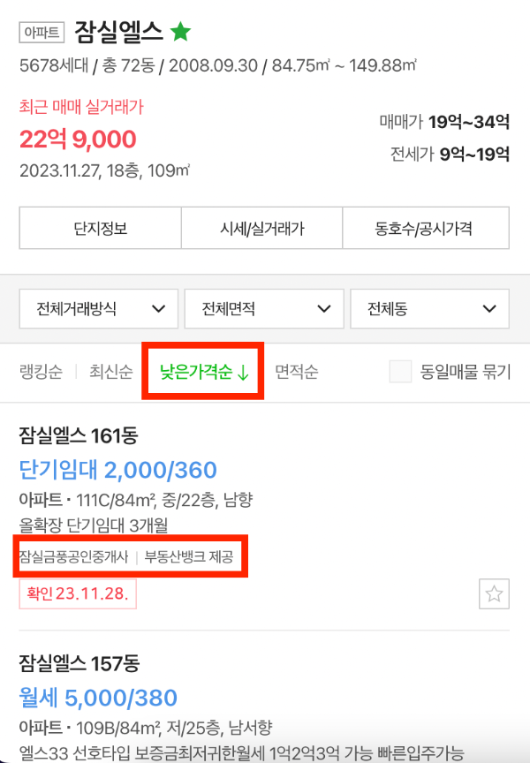Select the 동호수/공시가격 tab

pyautogui.click(x=427, y=228)
